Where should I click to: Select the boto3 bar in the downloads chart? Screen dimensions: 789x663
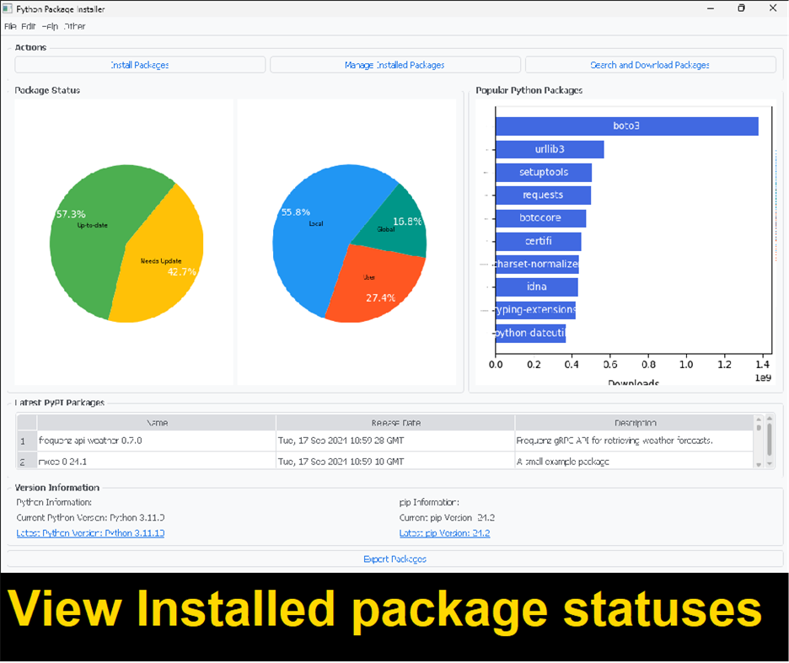click(x=628, y=126)
